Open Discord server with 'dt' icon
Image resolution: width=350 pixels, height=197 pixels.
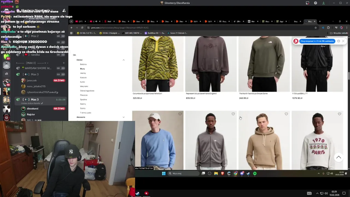click(7, 74)
